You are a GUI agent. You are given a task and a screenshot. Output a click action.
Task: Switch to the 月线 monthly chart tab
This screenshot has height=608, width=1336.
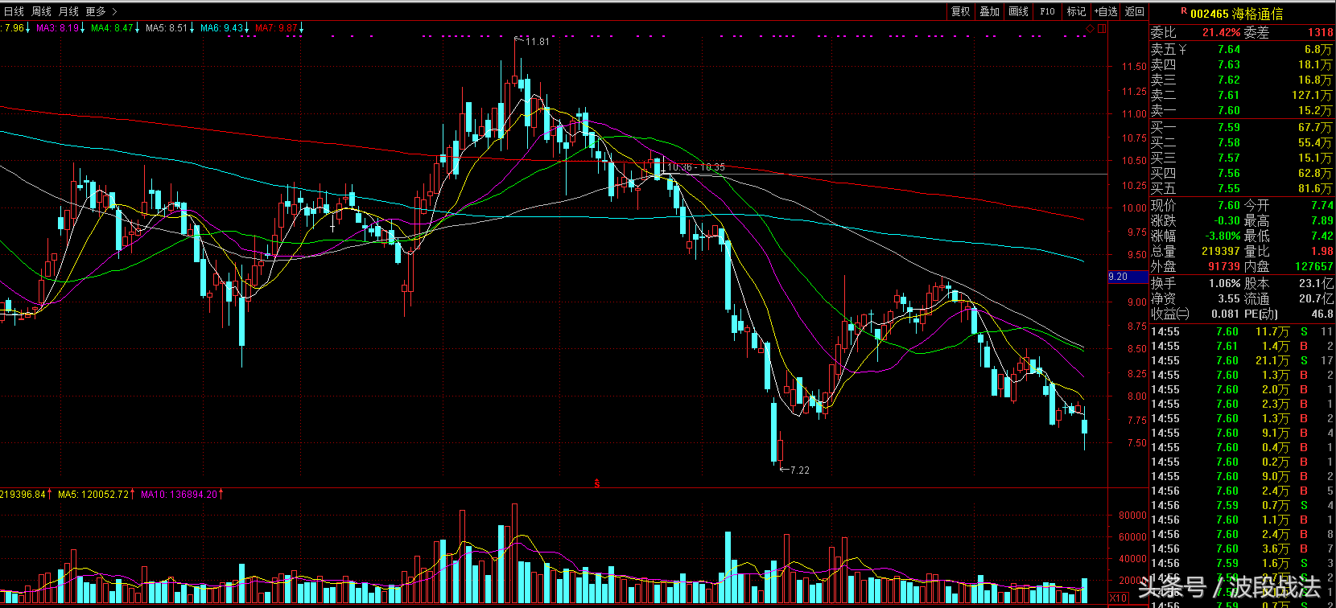coord(68,11)
